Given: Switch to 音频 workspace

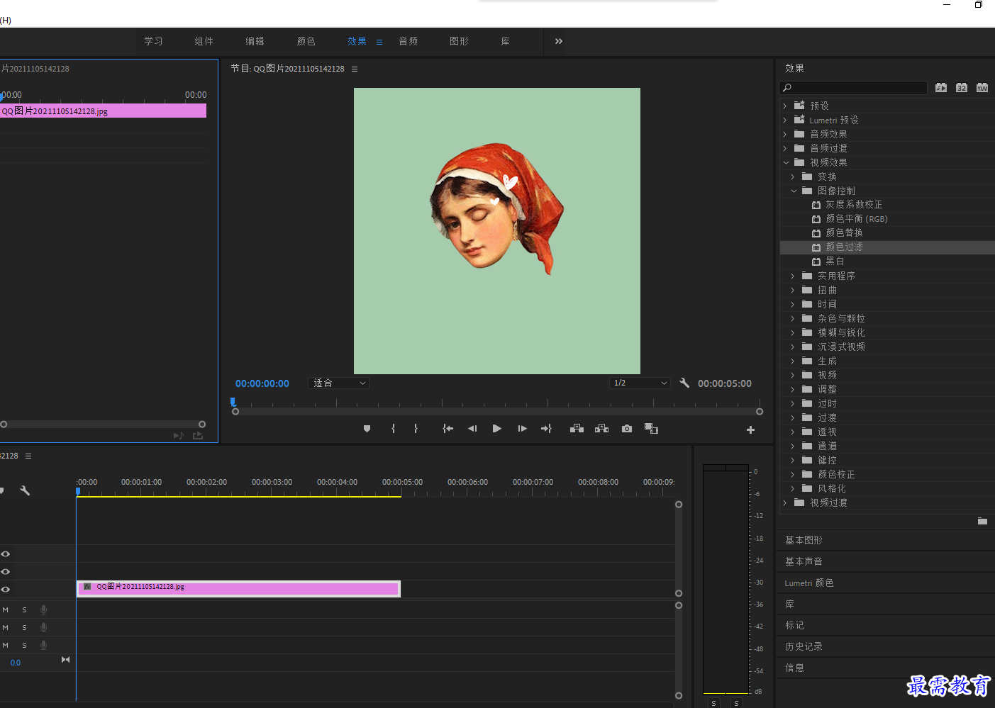Looking at the screenshot, I should (x=408, y=41).
